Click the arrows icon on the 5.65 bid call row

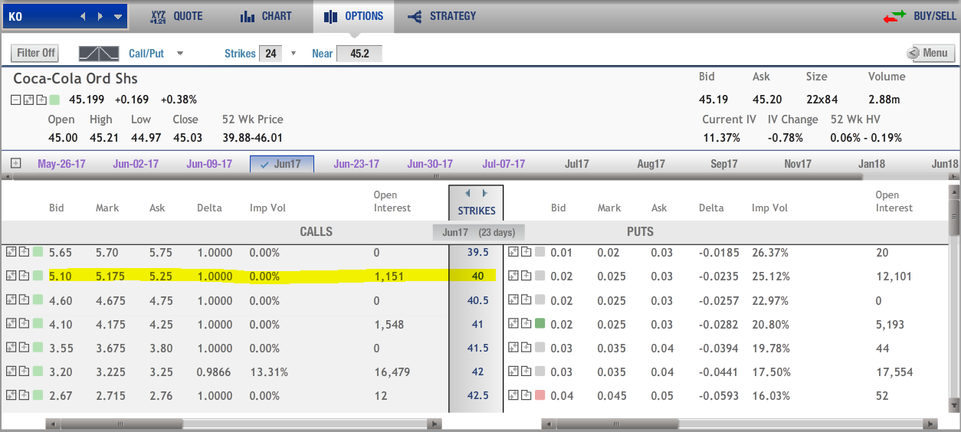pos(11,252)
